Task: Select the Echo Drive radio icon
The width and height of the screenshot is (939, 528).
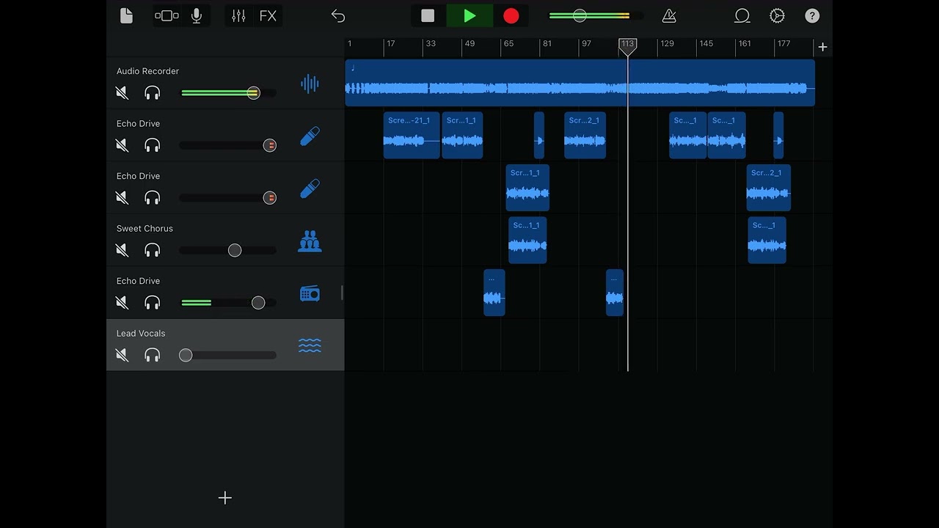Action: pyautogui.click(x=310, y=294)
